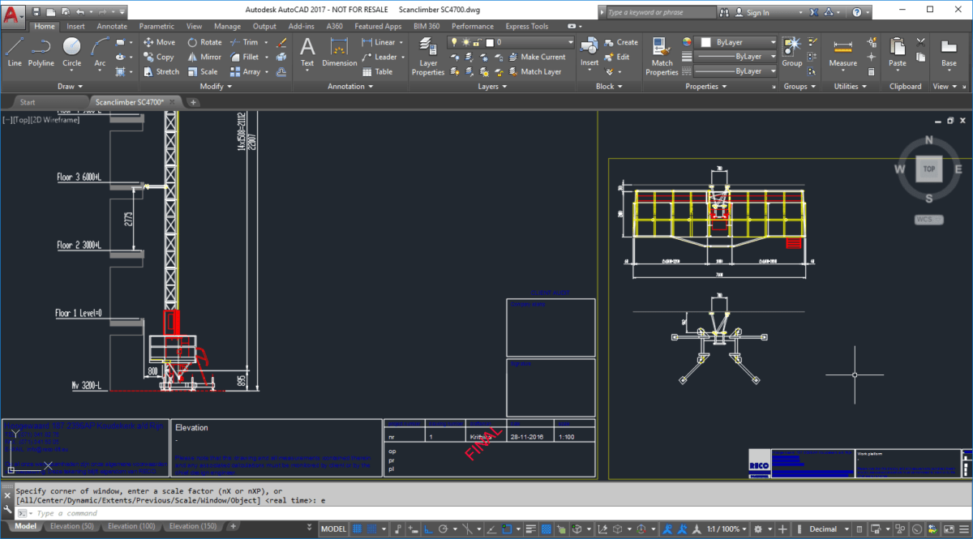The image size is (973, 539).
Task: Click the Group objects tool
Action: 792,53
